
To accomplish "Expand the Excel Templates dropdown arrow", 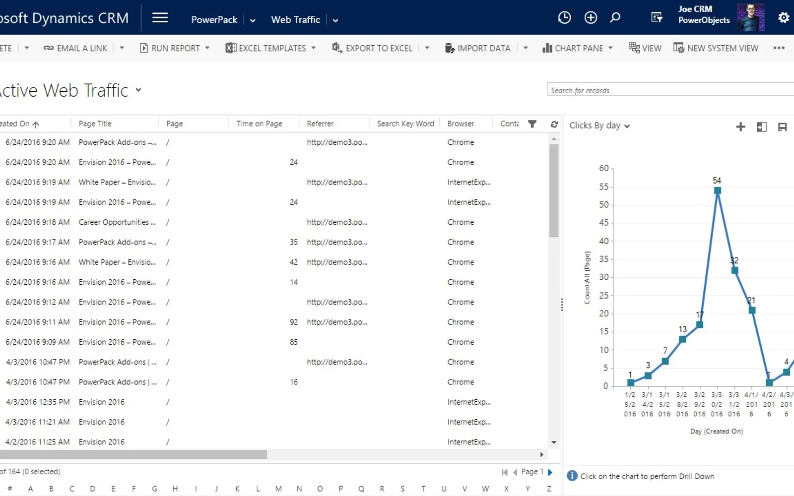I will point(314,48).
